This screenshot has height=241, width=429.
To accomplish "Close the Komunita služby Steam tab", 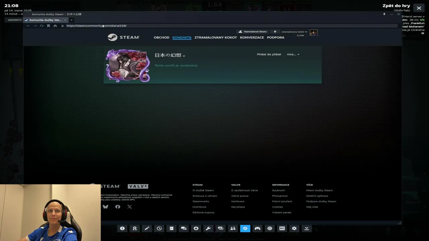I will click(x=65, y=20).
